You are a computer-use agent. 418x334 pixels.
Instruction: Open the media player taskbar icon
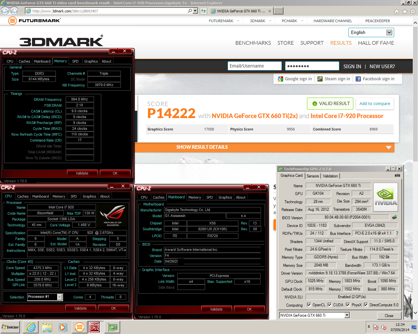click(63, 327)
